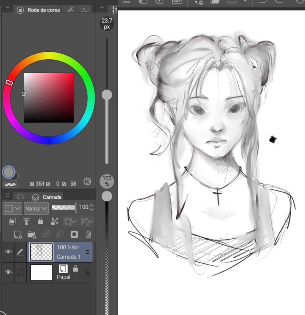Open the color wheel panel menu
The height and width of the screenshot is (315, 305).
coord(8,8)
